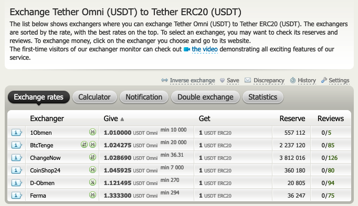Click the reserve value 36 247

[297, 196]
